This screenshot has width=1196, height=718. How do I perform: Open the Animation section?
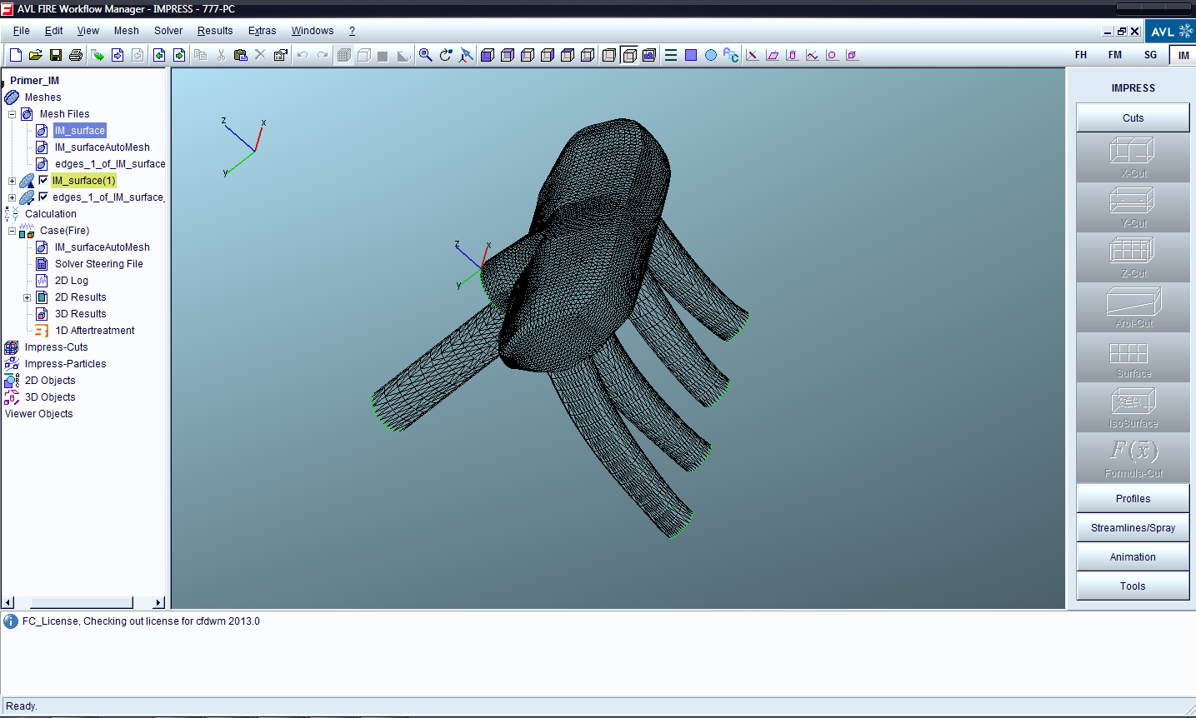[1133, 556]
